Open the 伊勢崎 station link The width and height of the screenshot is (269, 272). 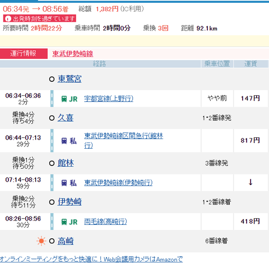pos(69,202)
